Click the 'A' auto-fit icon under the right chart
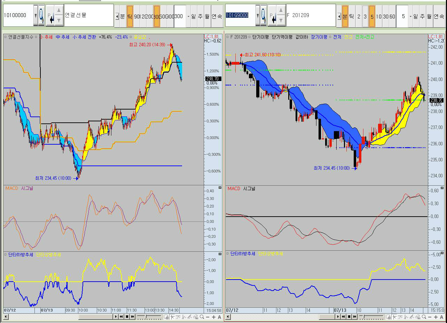This screenshot has height=323, width=447. [x=441, y=317]
